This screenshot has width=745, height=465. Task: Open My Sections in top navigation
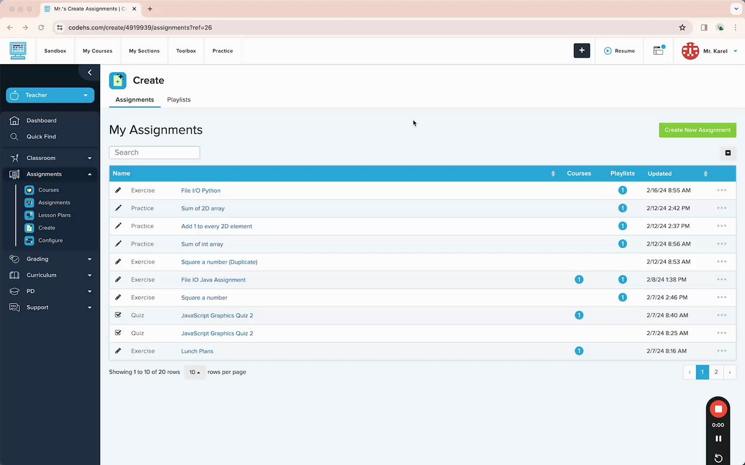pyautogui.click(x=144, y=51)
